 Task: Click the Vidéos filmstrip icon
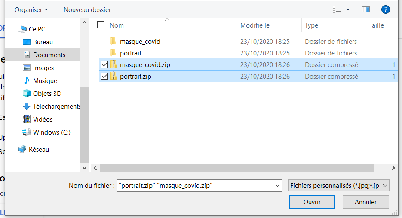(26, 119)
